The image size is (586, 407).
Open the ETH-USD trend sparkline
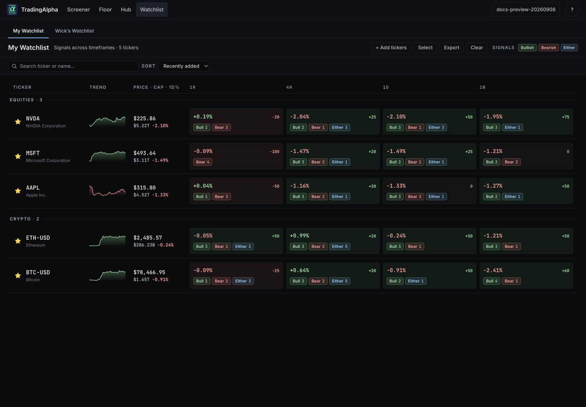coord(107,241)
